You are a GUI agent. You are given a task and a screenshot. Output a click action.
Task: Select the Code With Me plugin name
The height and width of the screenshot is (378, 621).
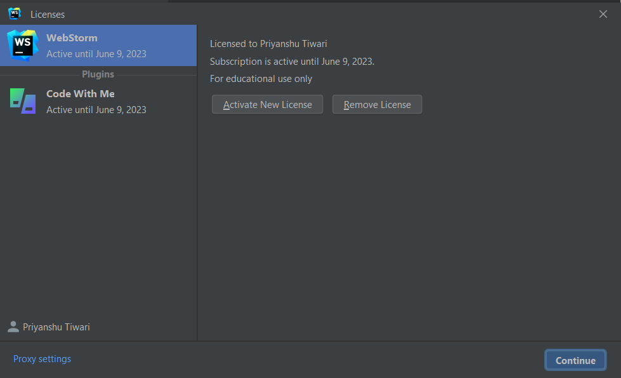[81, 94]
